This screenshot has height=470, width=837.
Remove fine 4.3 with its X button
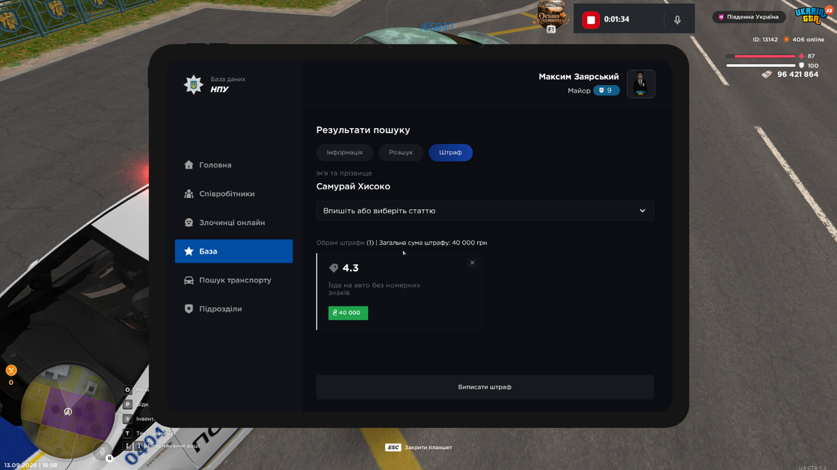[x=472, y=263]
